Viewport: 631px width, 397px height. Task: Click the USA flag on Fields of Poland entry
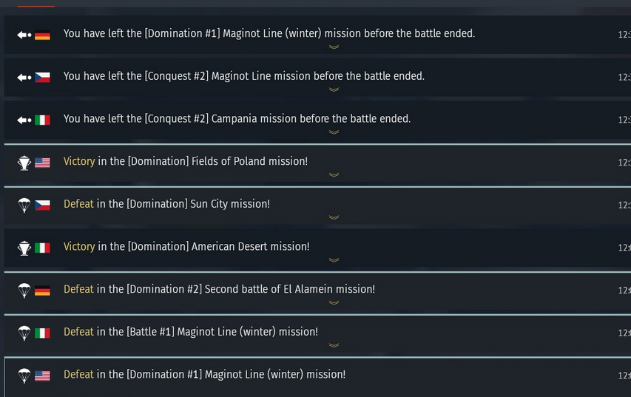(42, 163)
